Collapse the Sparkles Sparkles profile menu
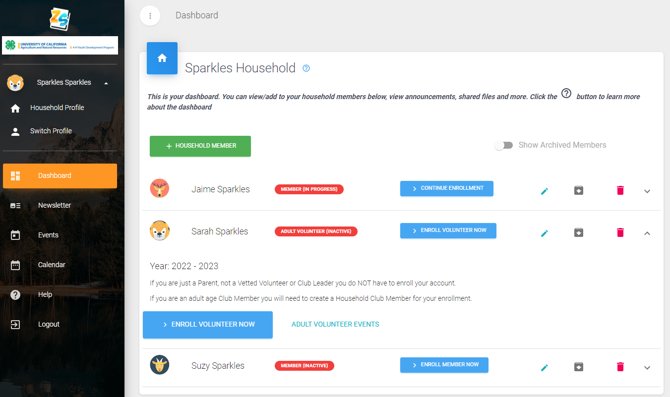The height and width of the screenshot is (397, 670). (106, 83)
